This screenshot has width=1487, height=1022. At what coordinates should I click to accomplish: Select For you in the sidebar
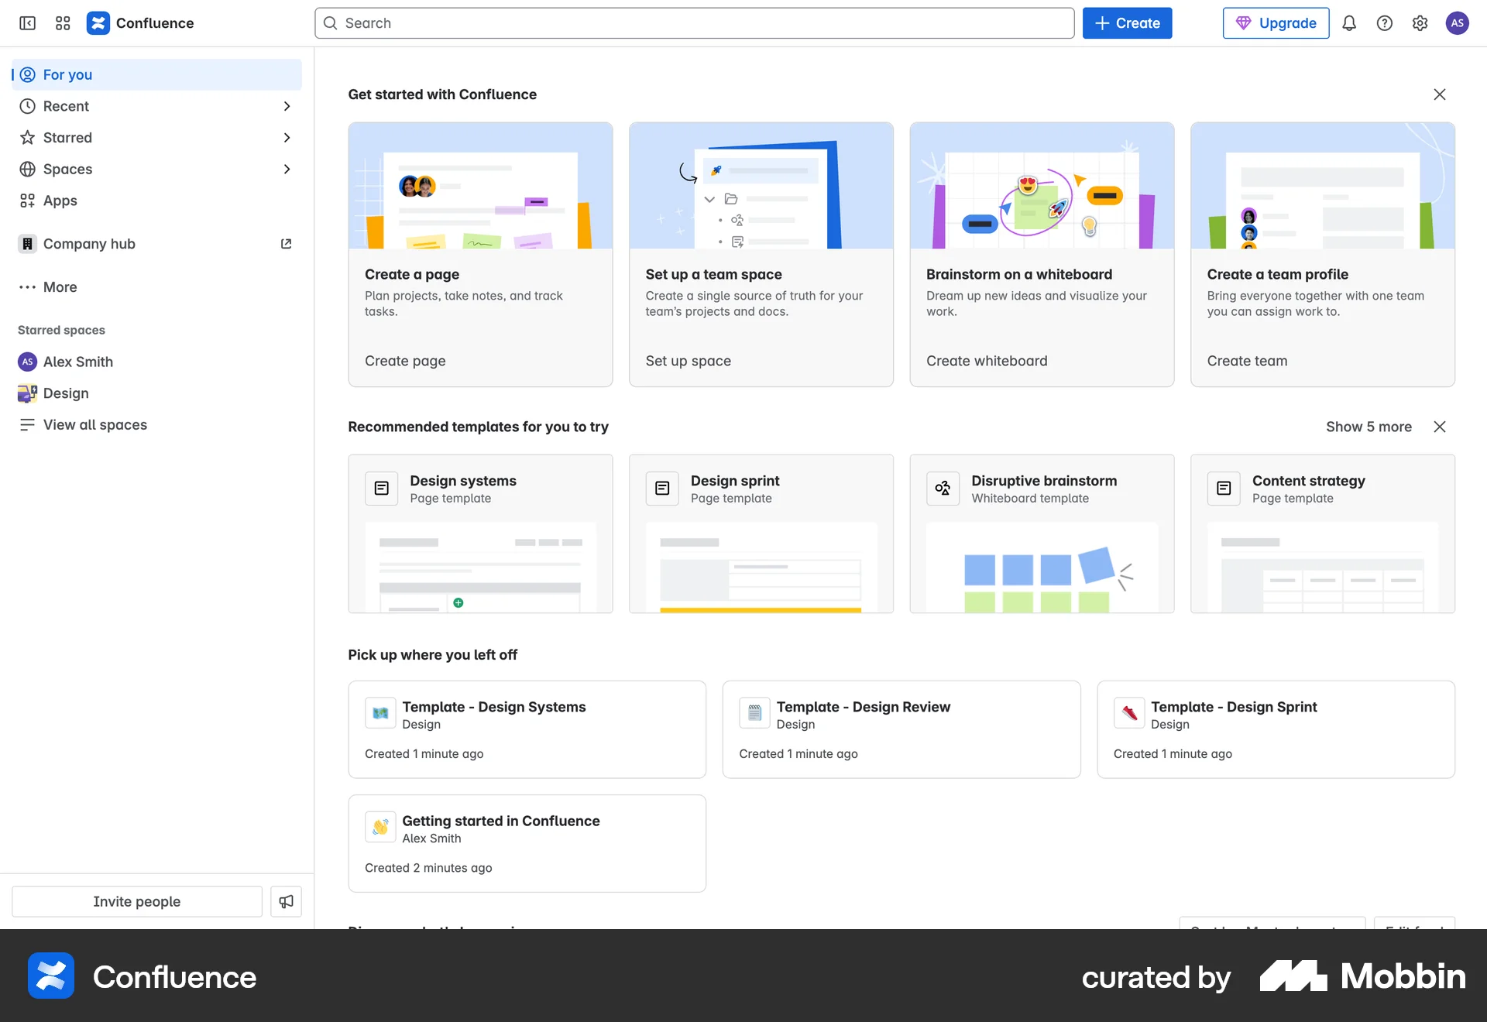[156, 74]
